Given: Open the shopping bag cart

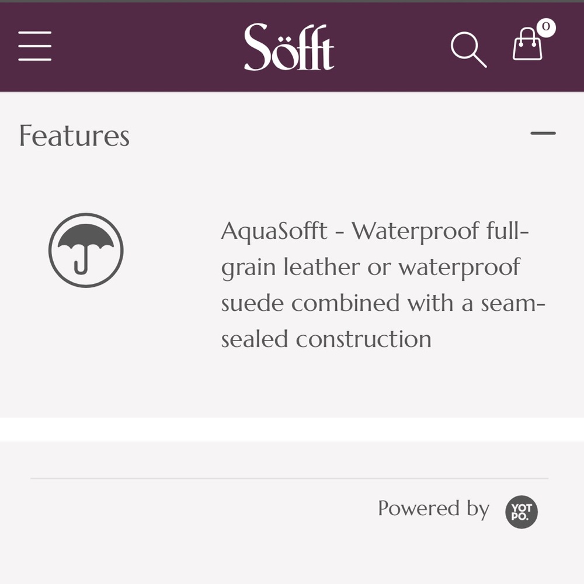Looking at the screenshot, I should coord(527,44).
